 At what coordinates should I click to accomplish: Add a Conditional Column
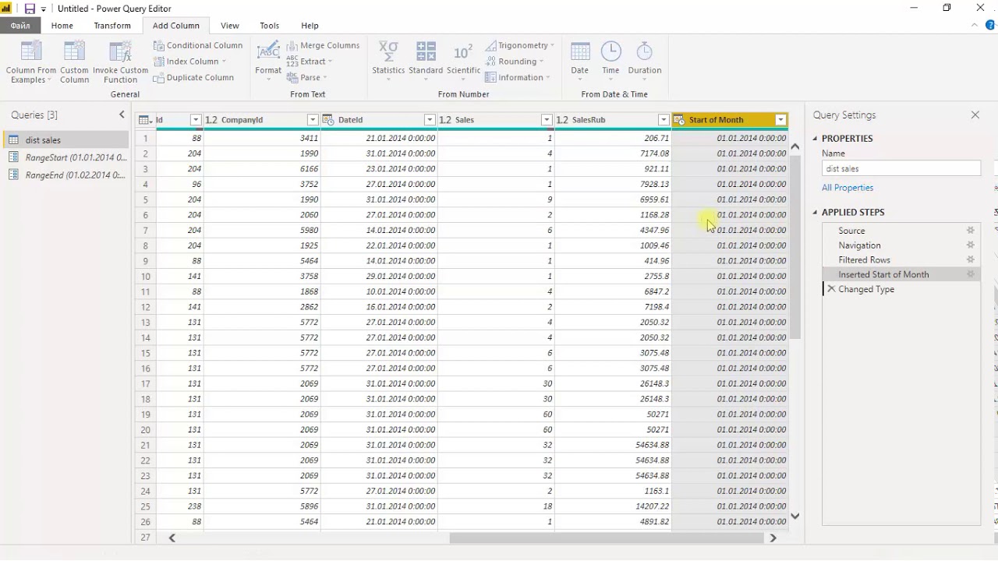point(198,45)
